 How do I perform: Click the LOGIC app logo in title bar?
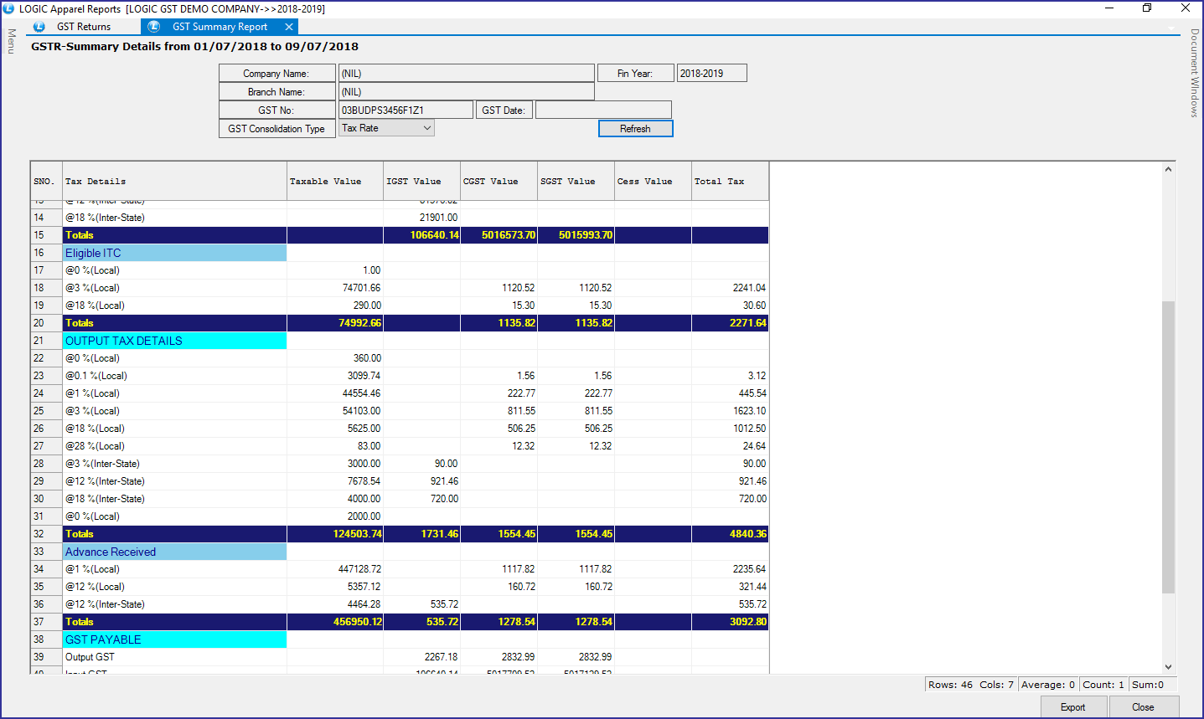click(8, 8)
